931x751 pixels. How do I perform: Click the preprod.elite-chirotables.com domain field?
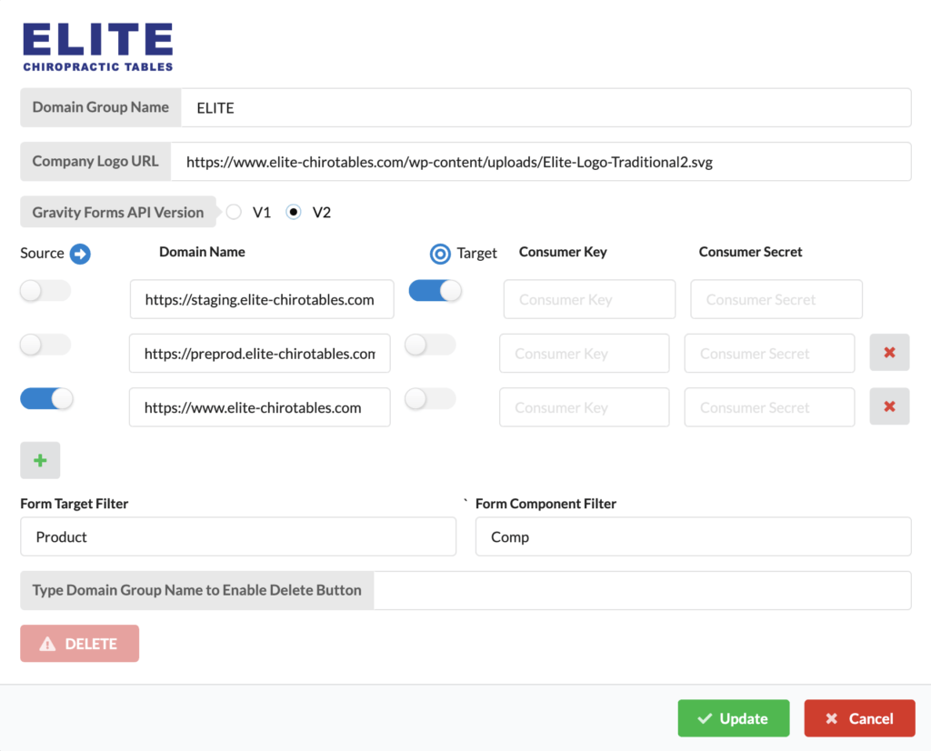click(259, 354)
